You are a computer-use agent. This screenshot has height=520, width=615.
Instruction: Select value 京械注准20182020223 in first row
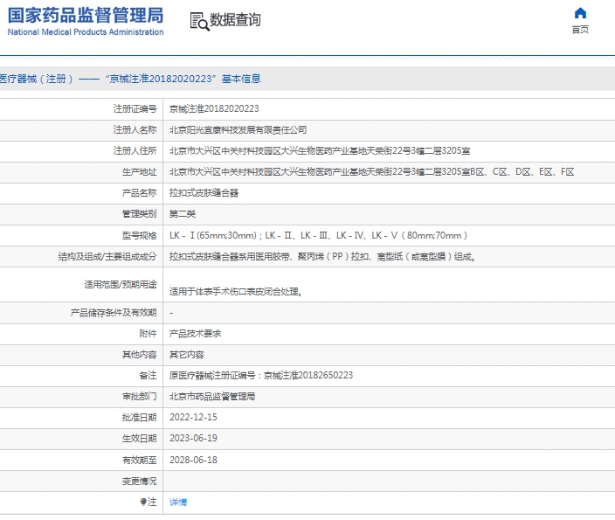[x=214, y=108]
